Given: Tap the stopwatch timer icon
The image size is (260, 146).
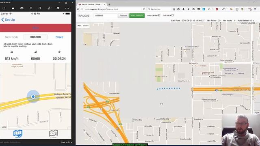Looking at the screenshot, I should coord(59,52).
